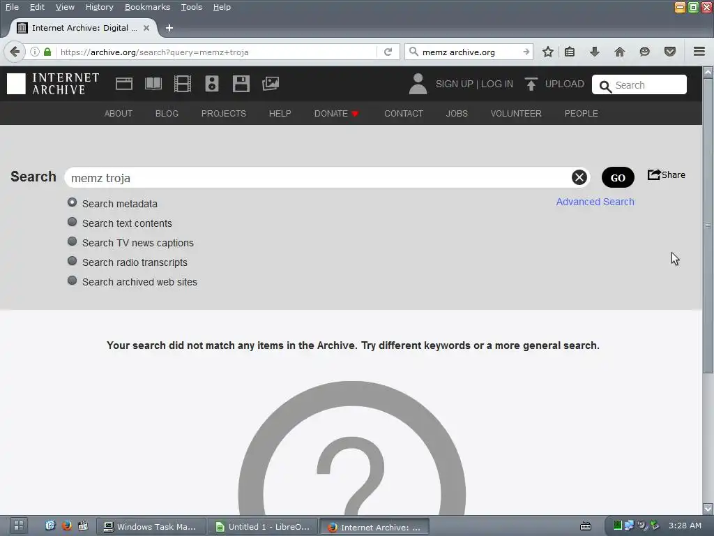Image resolution: width=714 pixels, height=536 pixels.
Task: Click the browser URL address bar
Action: [216, 52]
